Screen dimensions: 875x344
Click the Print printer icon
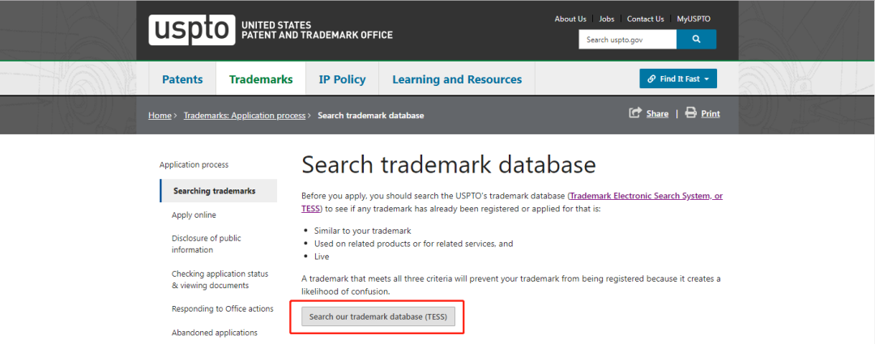click(690, 113)
